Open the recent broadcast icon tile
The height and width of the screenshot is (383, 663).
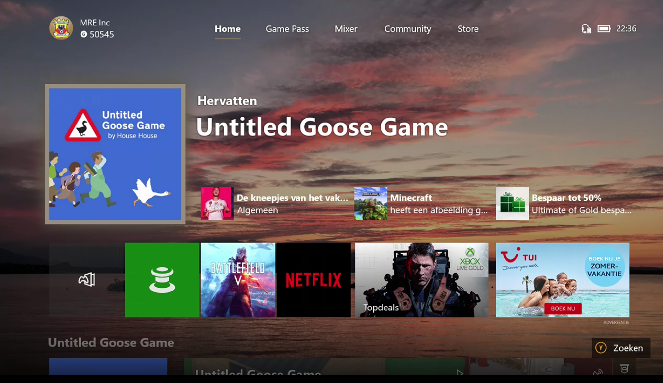[x=87, y=280]
